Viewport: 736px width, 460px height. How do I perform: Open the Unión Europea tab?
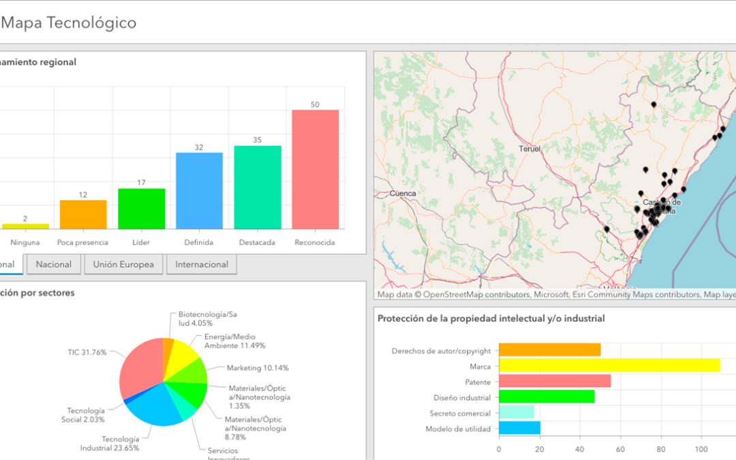123,264
